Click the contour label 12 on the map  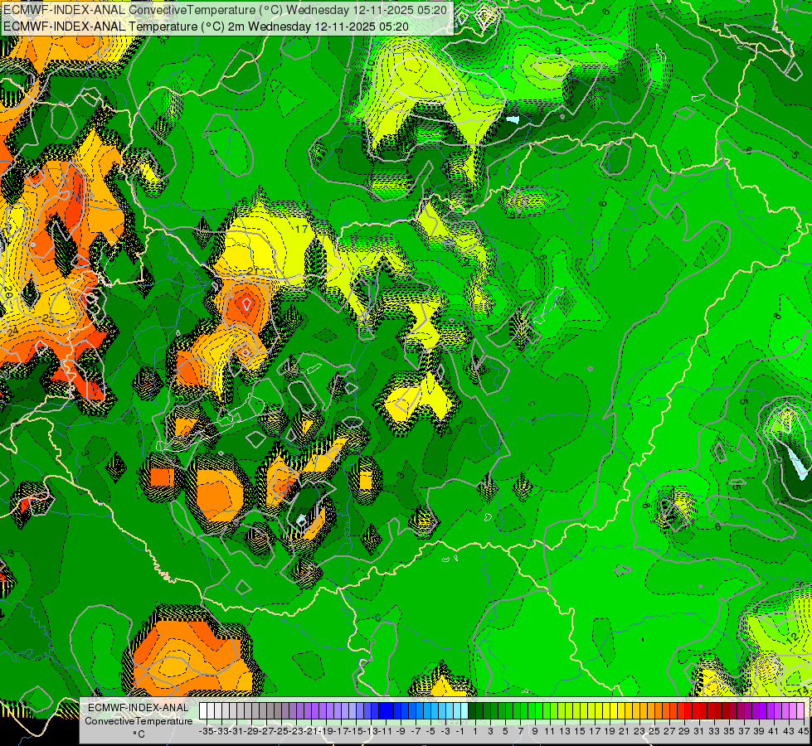[792, 638]
